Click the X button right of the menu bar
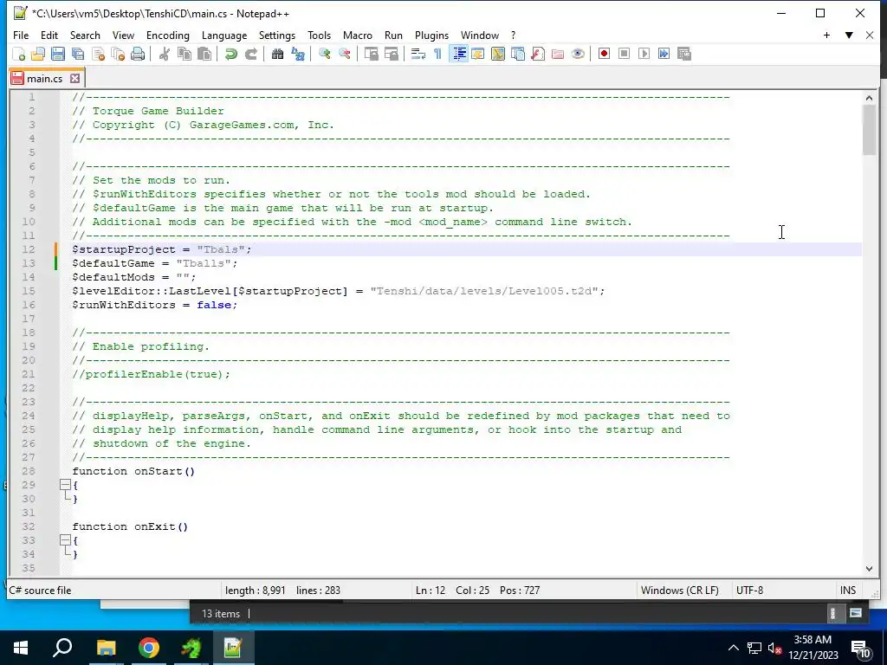The height and width of the screenshot is (665, 887). (x=870, y=35)
